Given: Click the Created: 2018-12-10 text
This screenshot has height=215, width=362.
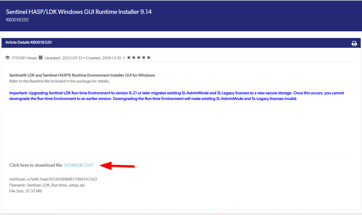Looking at the screenshot, I should coord(104,58).
